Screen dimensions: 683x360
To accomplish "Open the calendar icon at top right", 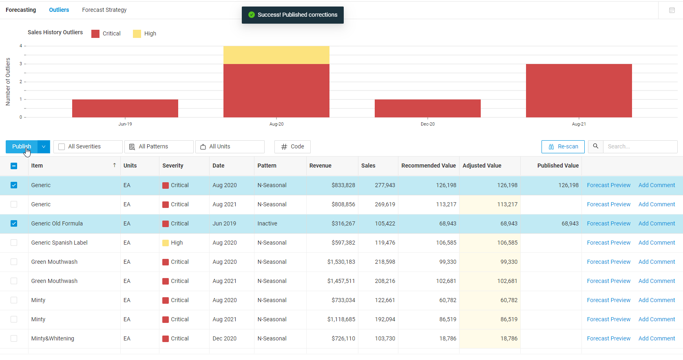I will click(x=672, y=10).
